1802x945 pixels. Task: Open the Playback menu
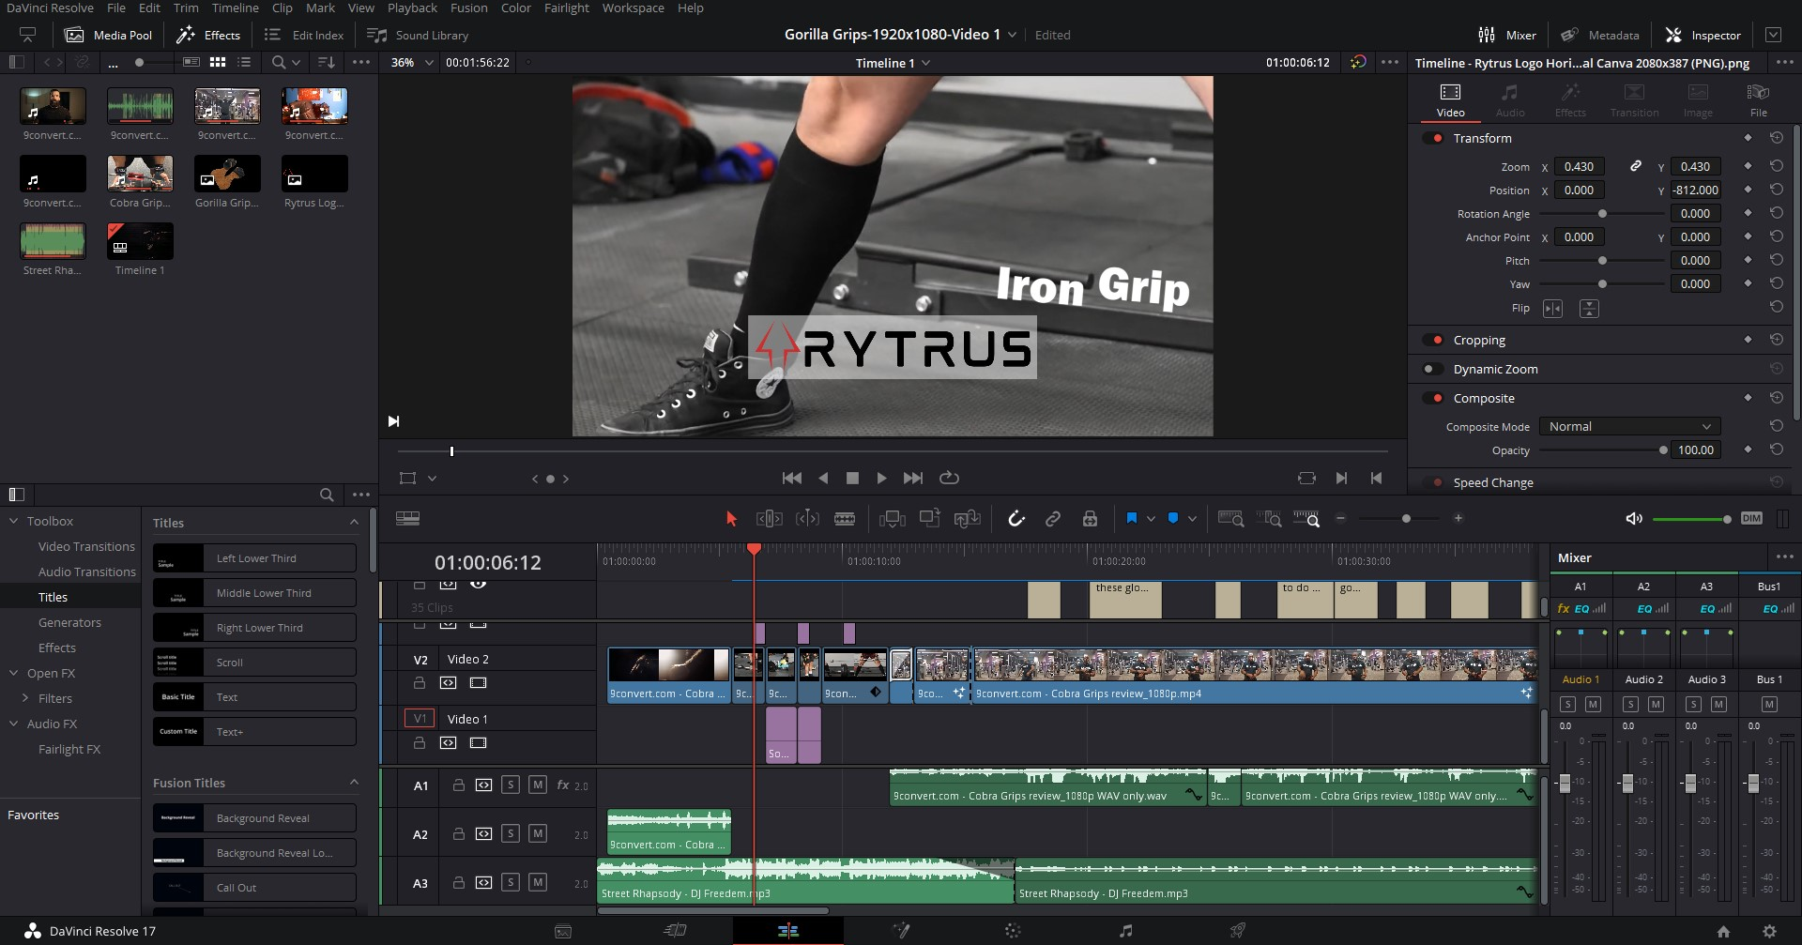(x=412, y=8)
